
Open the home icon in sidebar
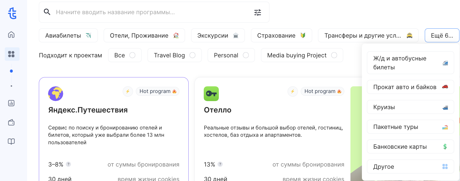11,35
